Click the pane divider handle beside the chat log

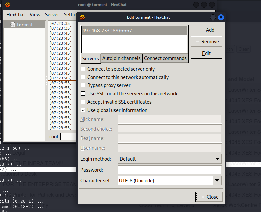pyautogui.click(x=47, y=81)
